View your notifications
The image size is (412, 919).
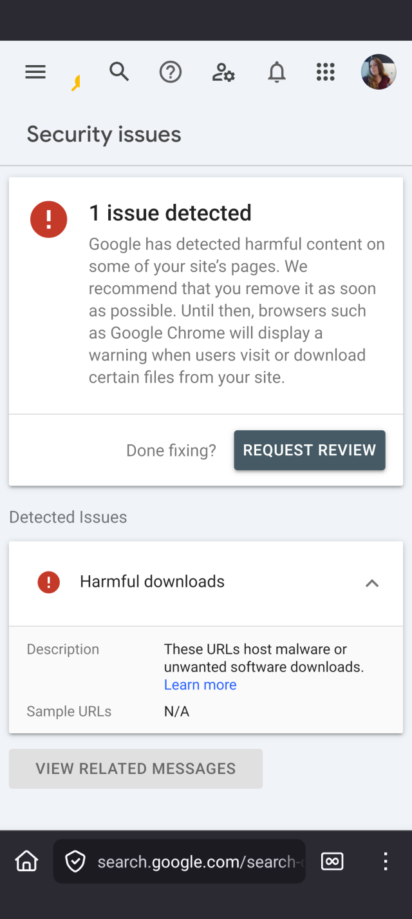[x=276, y=72]
